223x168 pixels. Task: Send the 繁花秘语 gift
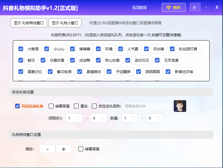click(x=64, y=72)
